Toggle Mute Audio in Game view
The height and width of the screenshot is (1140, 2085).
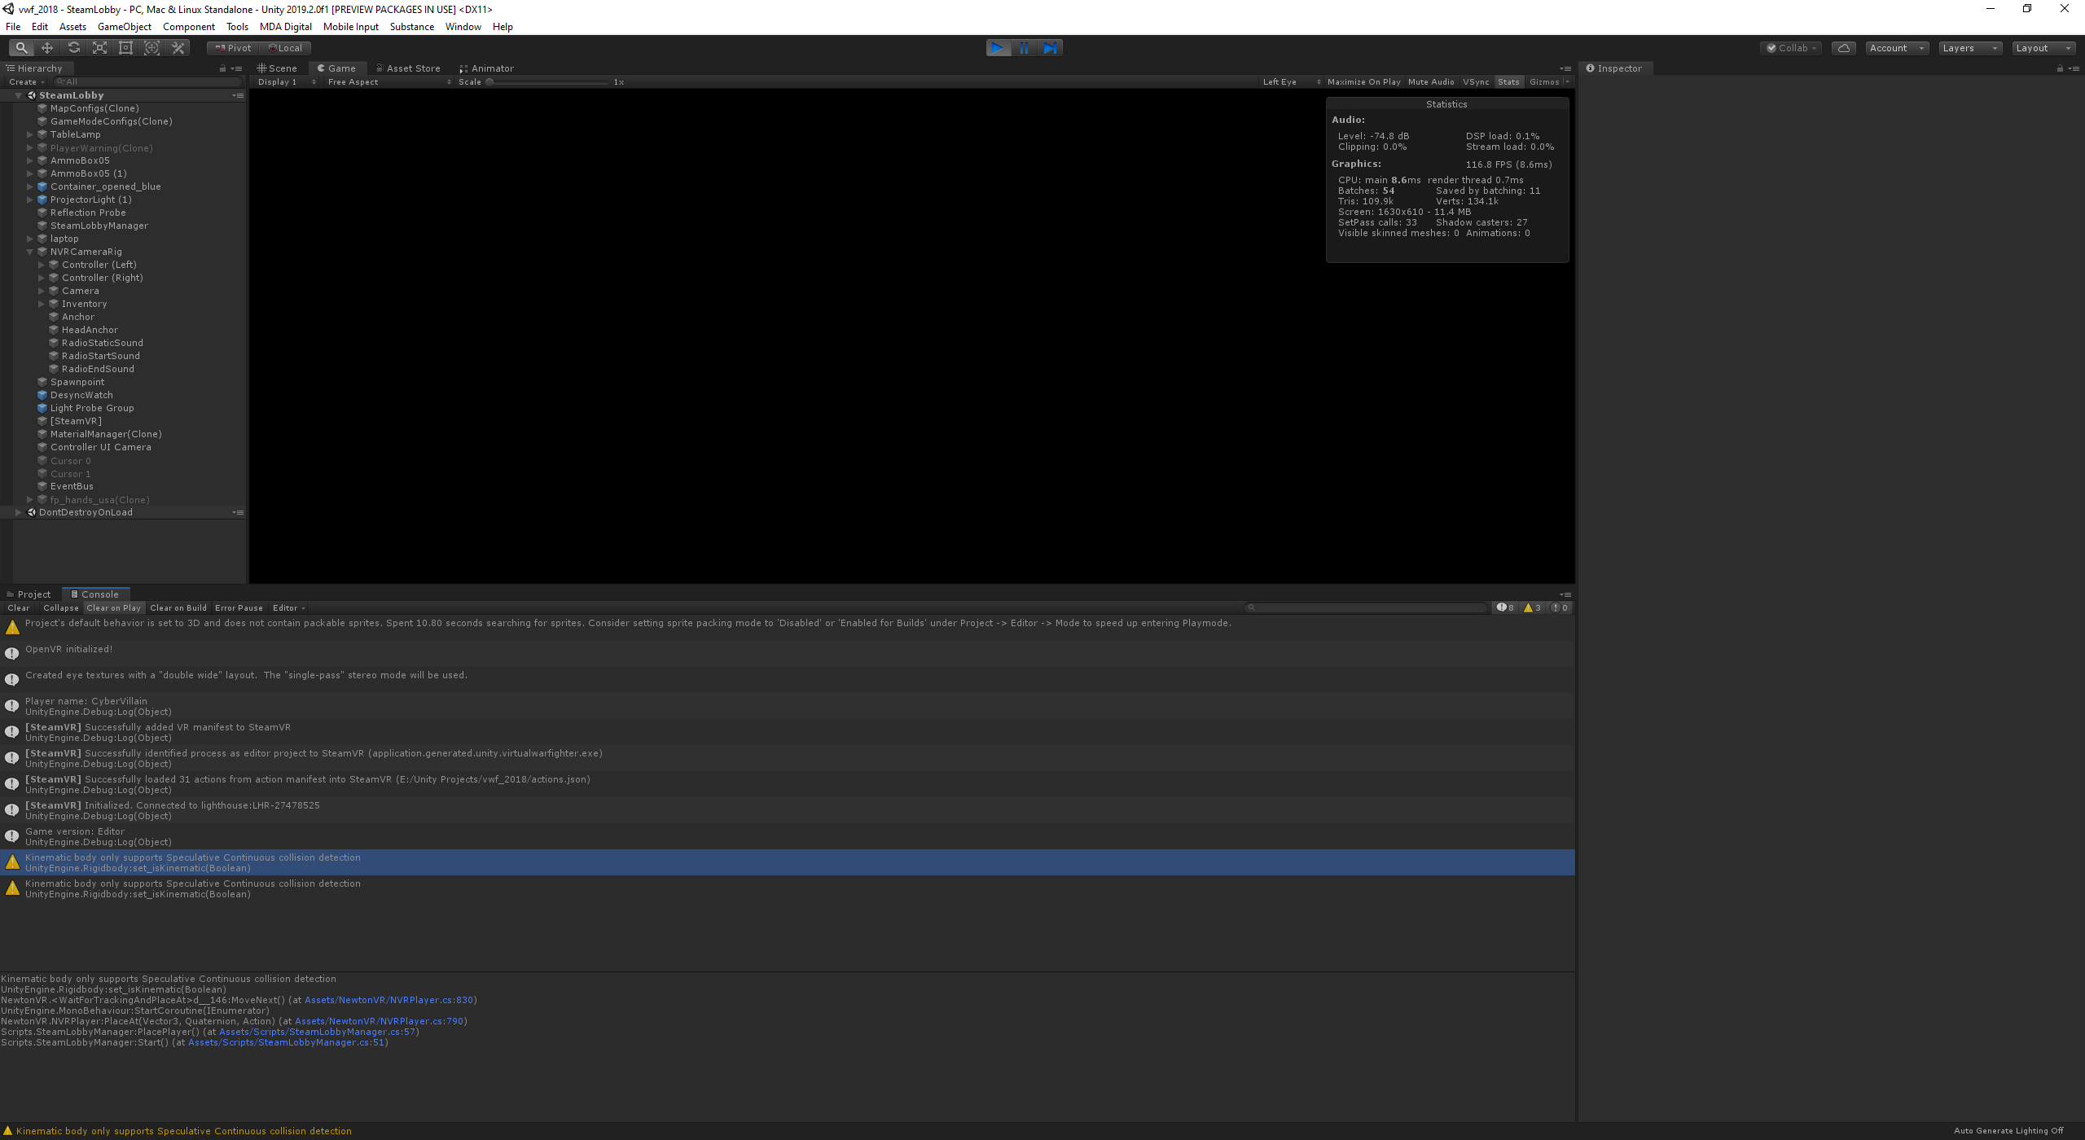(1430, 81)
